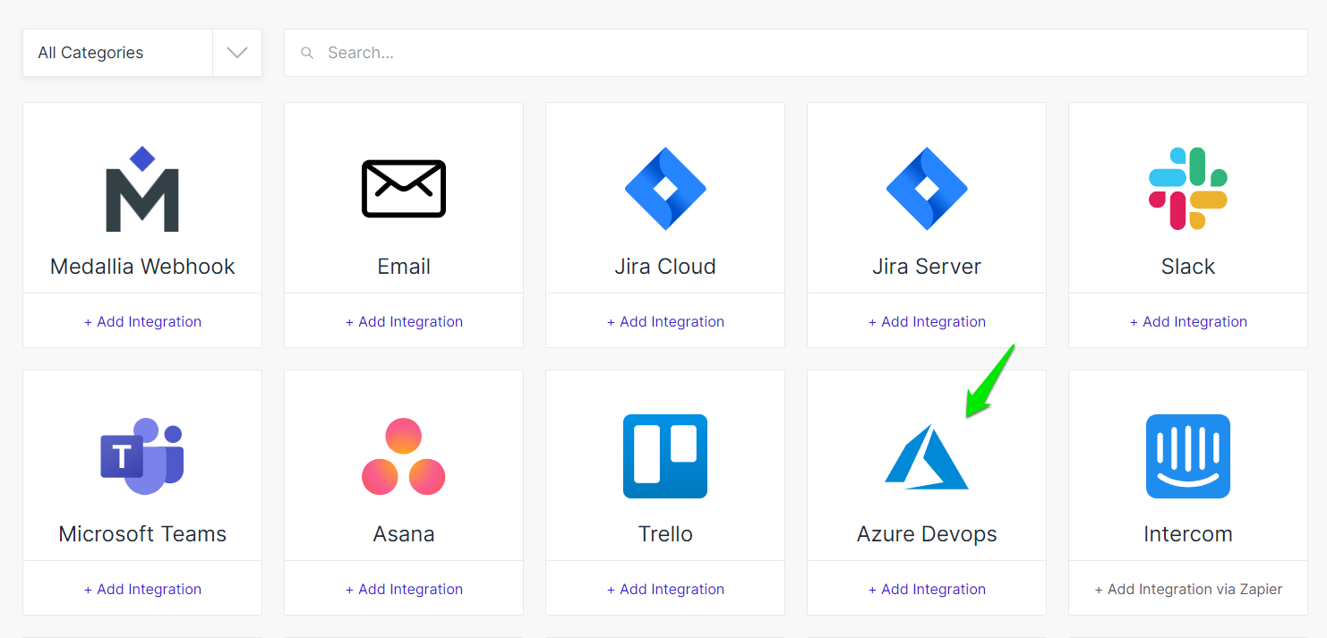Click the Asana logo

pos(404,456)
